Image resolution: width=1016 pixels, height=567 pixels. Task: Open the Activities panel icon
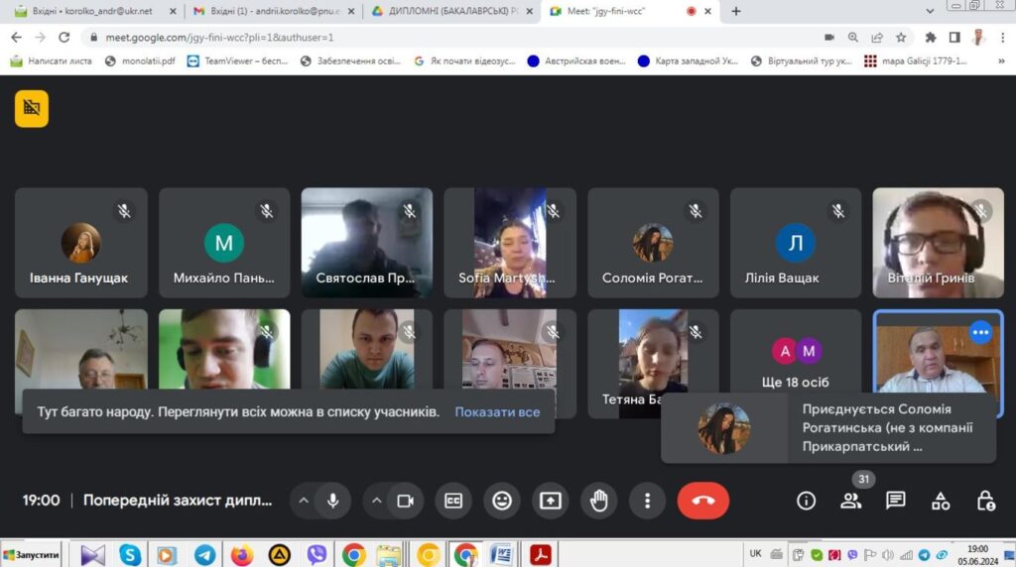[940, 501]
